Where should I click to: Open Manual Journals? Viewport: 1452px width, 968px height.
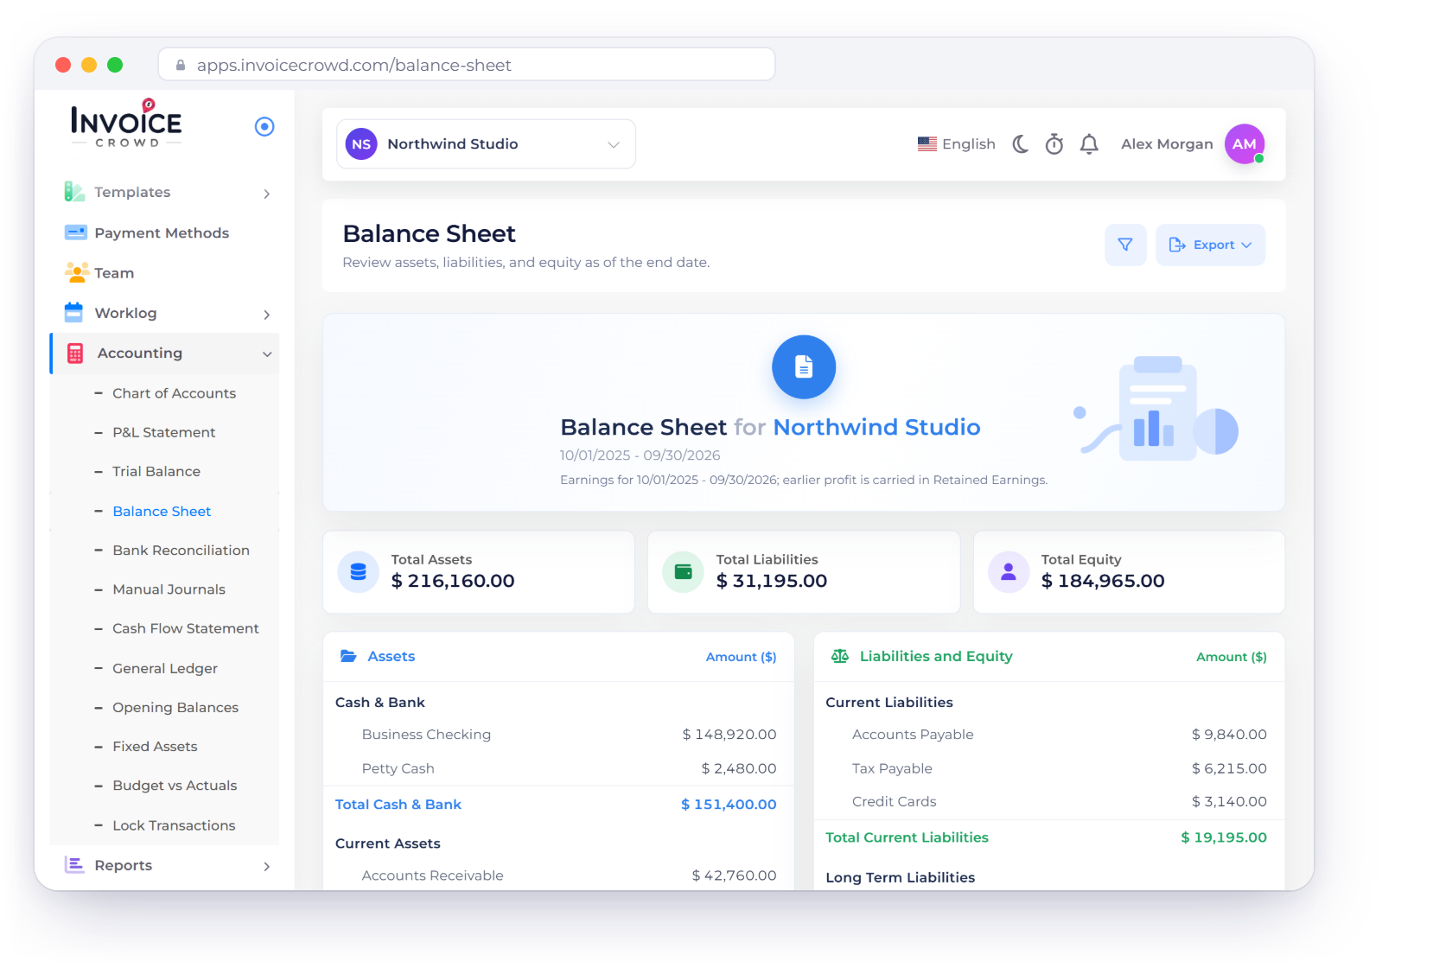point(169,589)
